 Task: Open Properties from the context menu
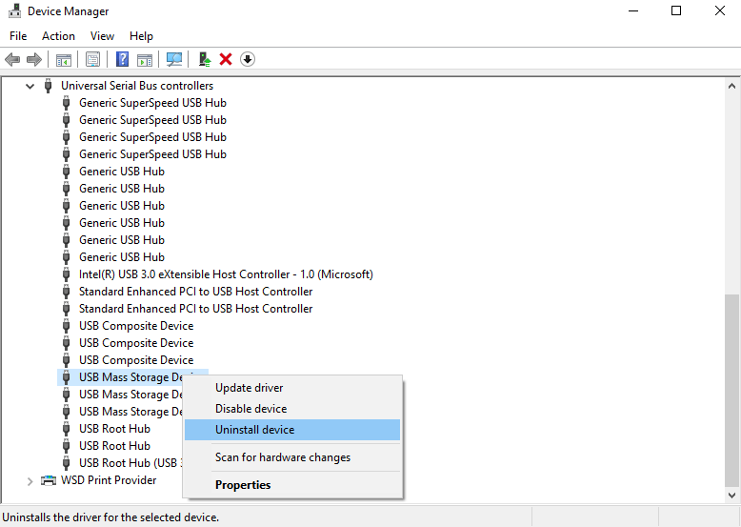point(292,485)
